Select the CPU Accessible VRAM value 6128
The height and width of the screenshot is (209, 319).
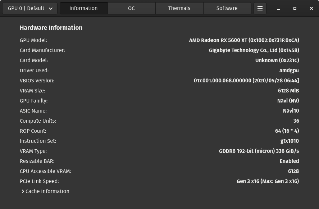point(293,171)
